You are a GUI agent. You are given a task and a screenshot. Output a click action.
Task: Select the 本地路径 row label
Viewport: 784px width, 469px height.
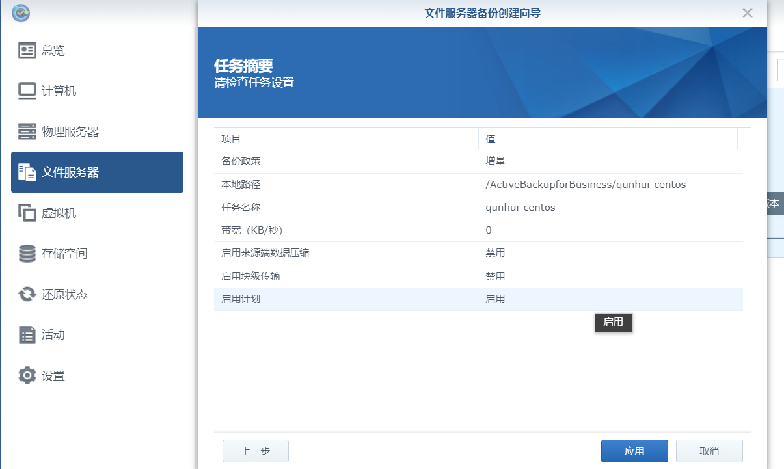coord(241,185)
